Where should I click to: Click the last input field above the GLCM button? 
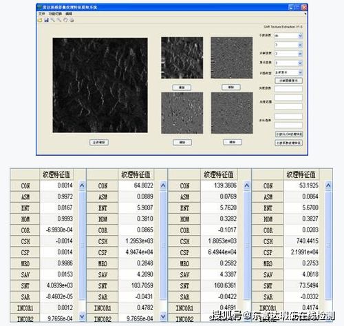click(x=288, y=125)
